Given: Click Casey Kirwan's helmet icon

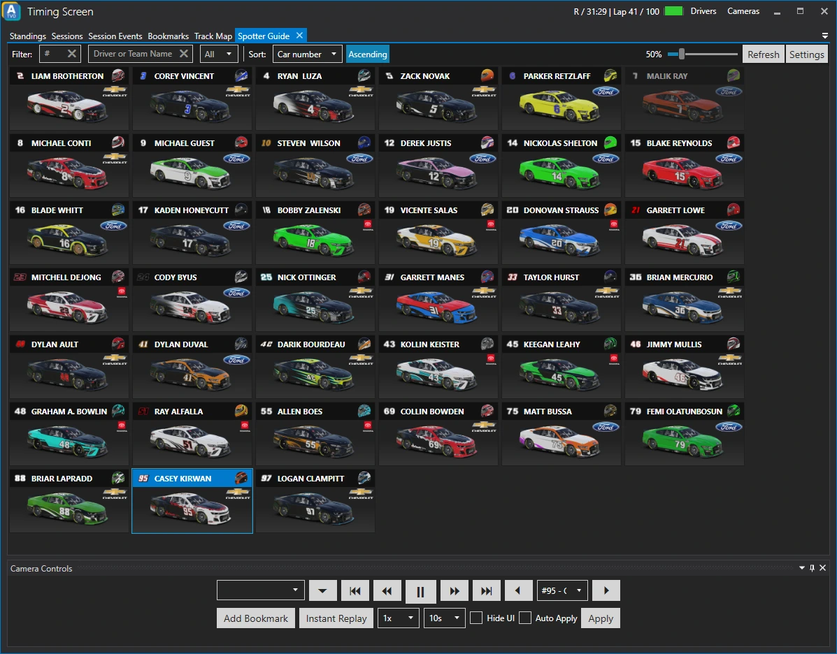Looking at the screenshot, I should pos(241,478).
